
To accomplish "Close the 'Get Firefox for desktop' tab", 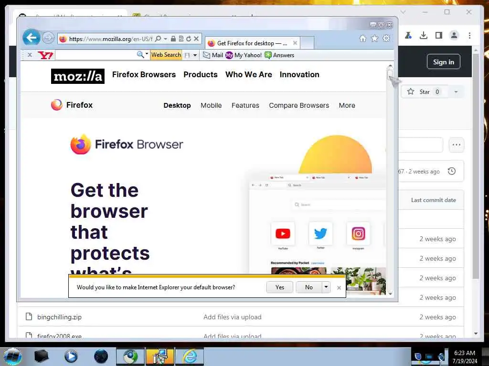I will (295, 43).
